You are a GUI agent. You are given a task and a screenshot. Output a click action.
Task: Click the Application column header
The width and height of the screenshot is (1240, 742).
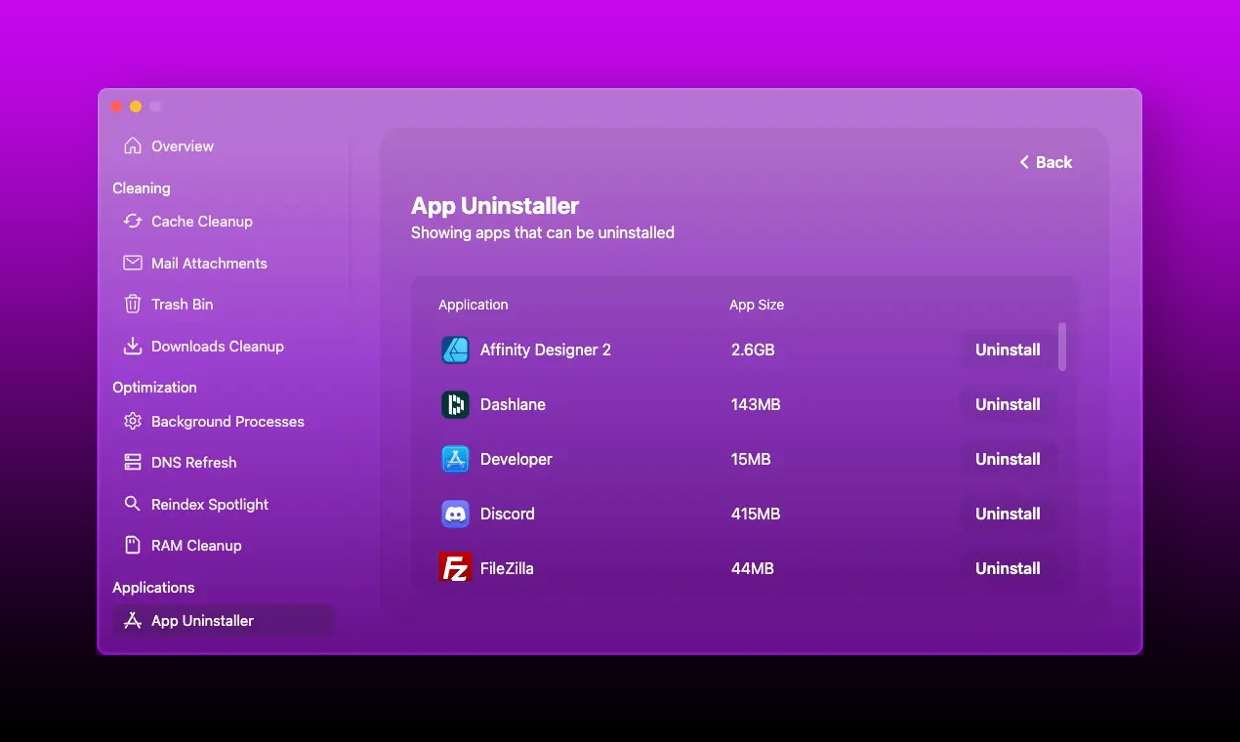click(474, 305)
